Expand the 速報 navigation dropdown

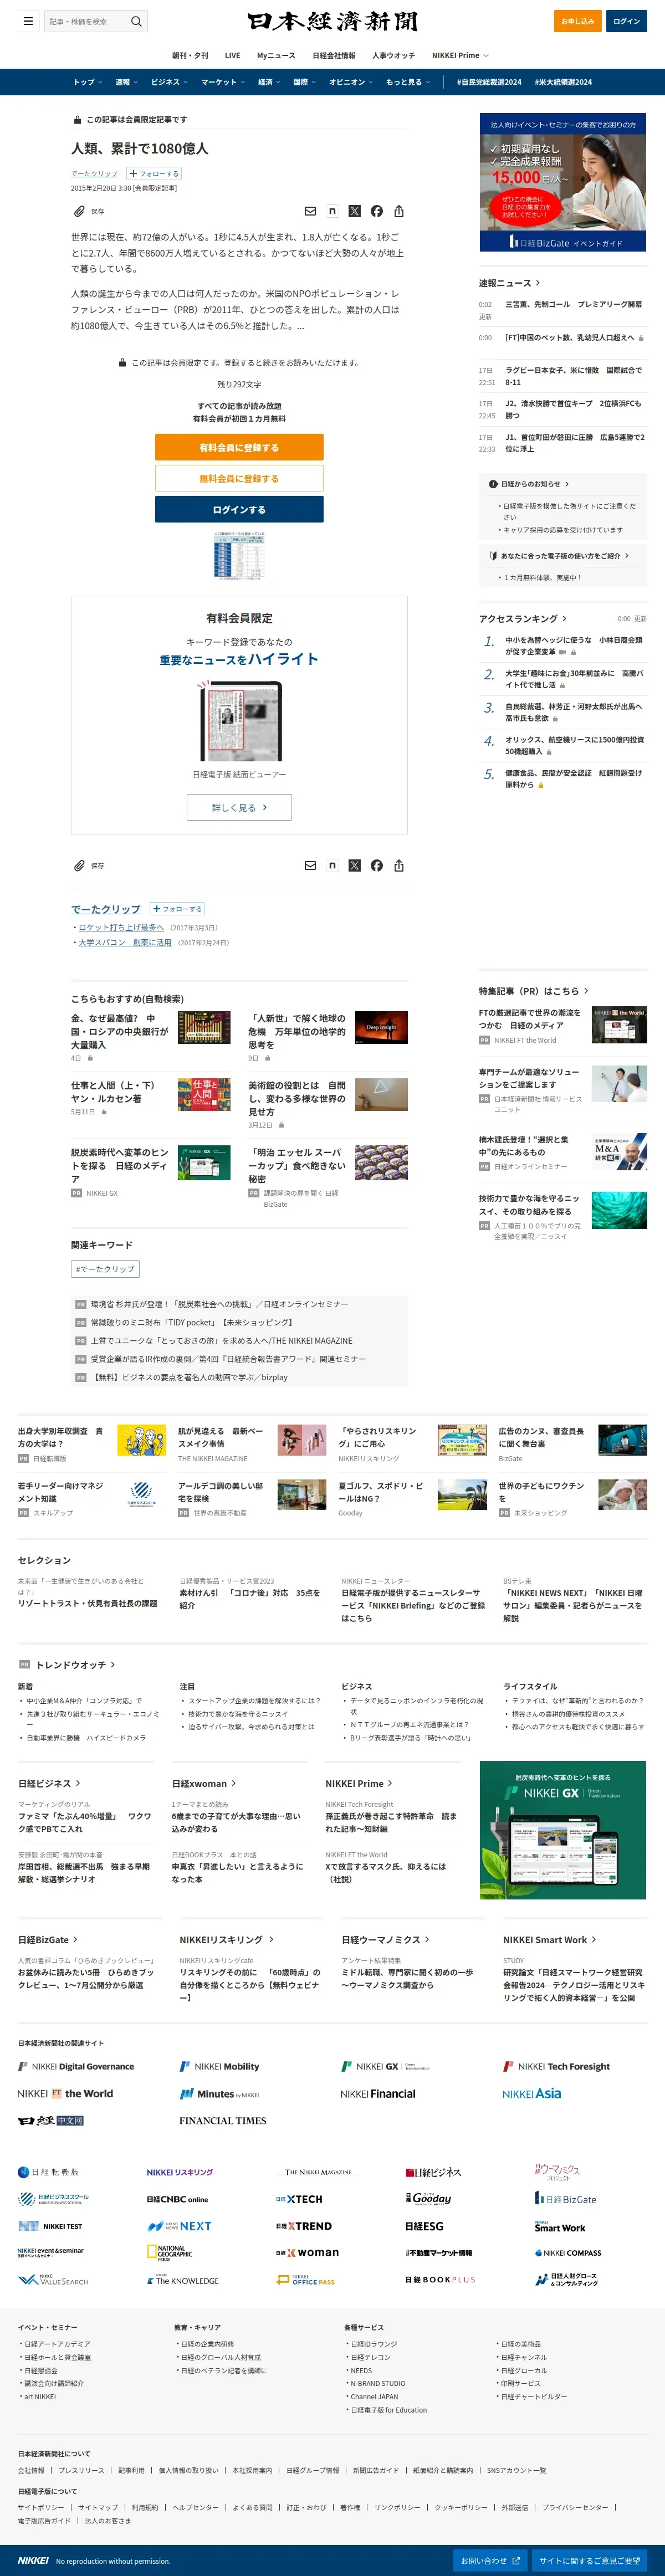(x=126, y=82)
